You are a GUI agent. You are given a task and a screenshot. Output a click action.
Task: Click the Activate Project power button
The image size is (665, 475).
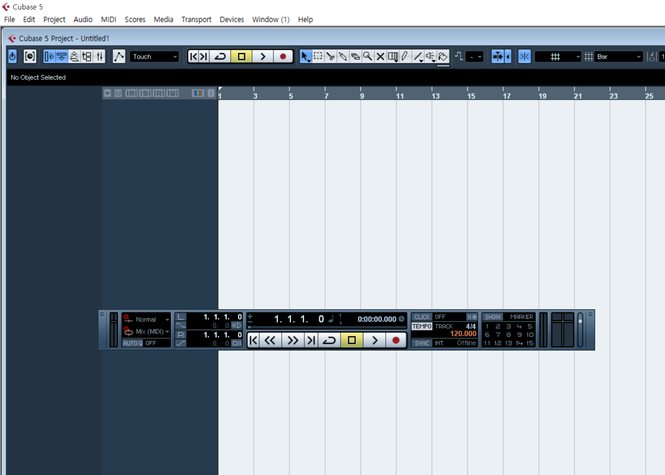tap(13, 57)
